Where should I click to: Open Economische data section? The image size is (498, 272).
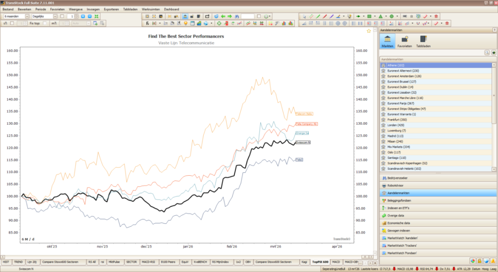coord(438,223)
